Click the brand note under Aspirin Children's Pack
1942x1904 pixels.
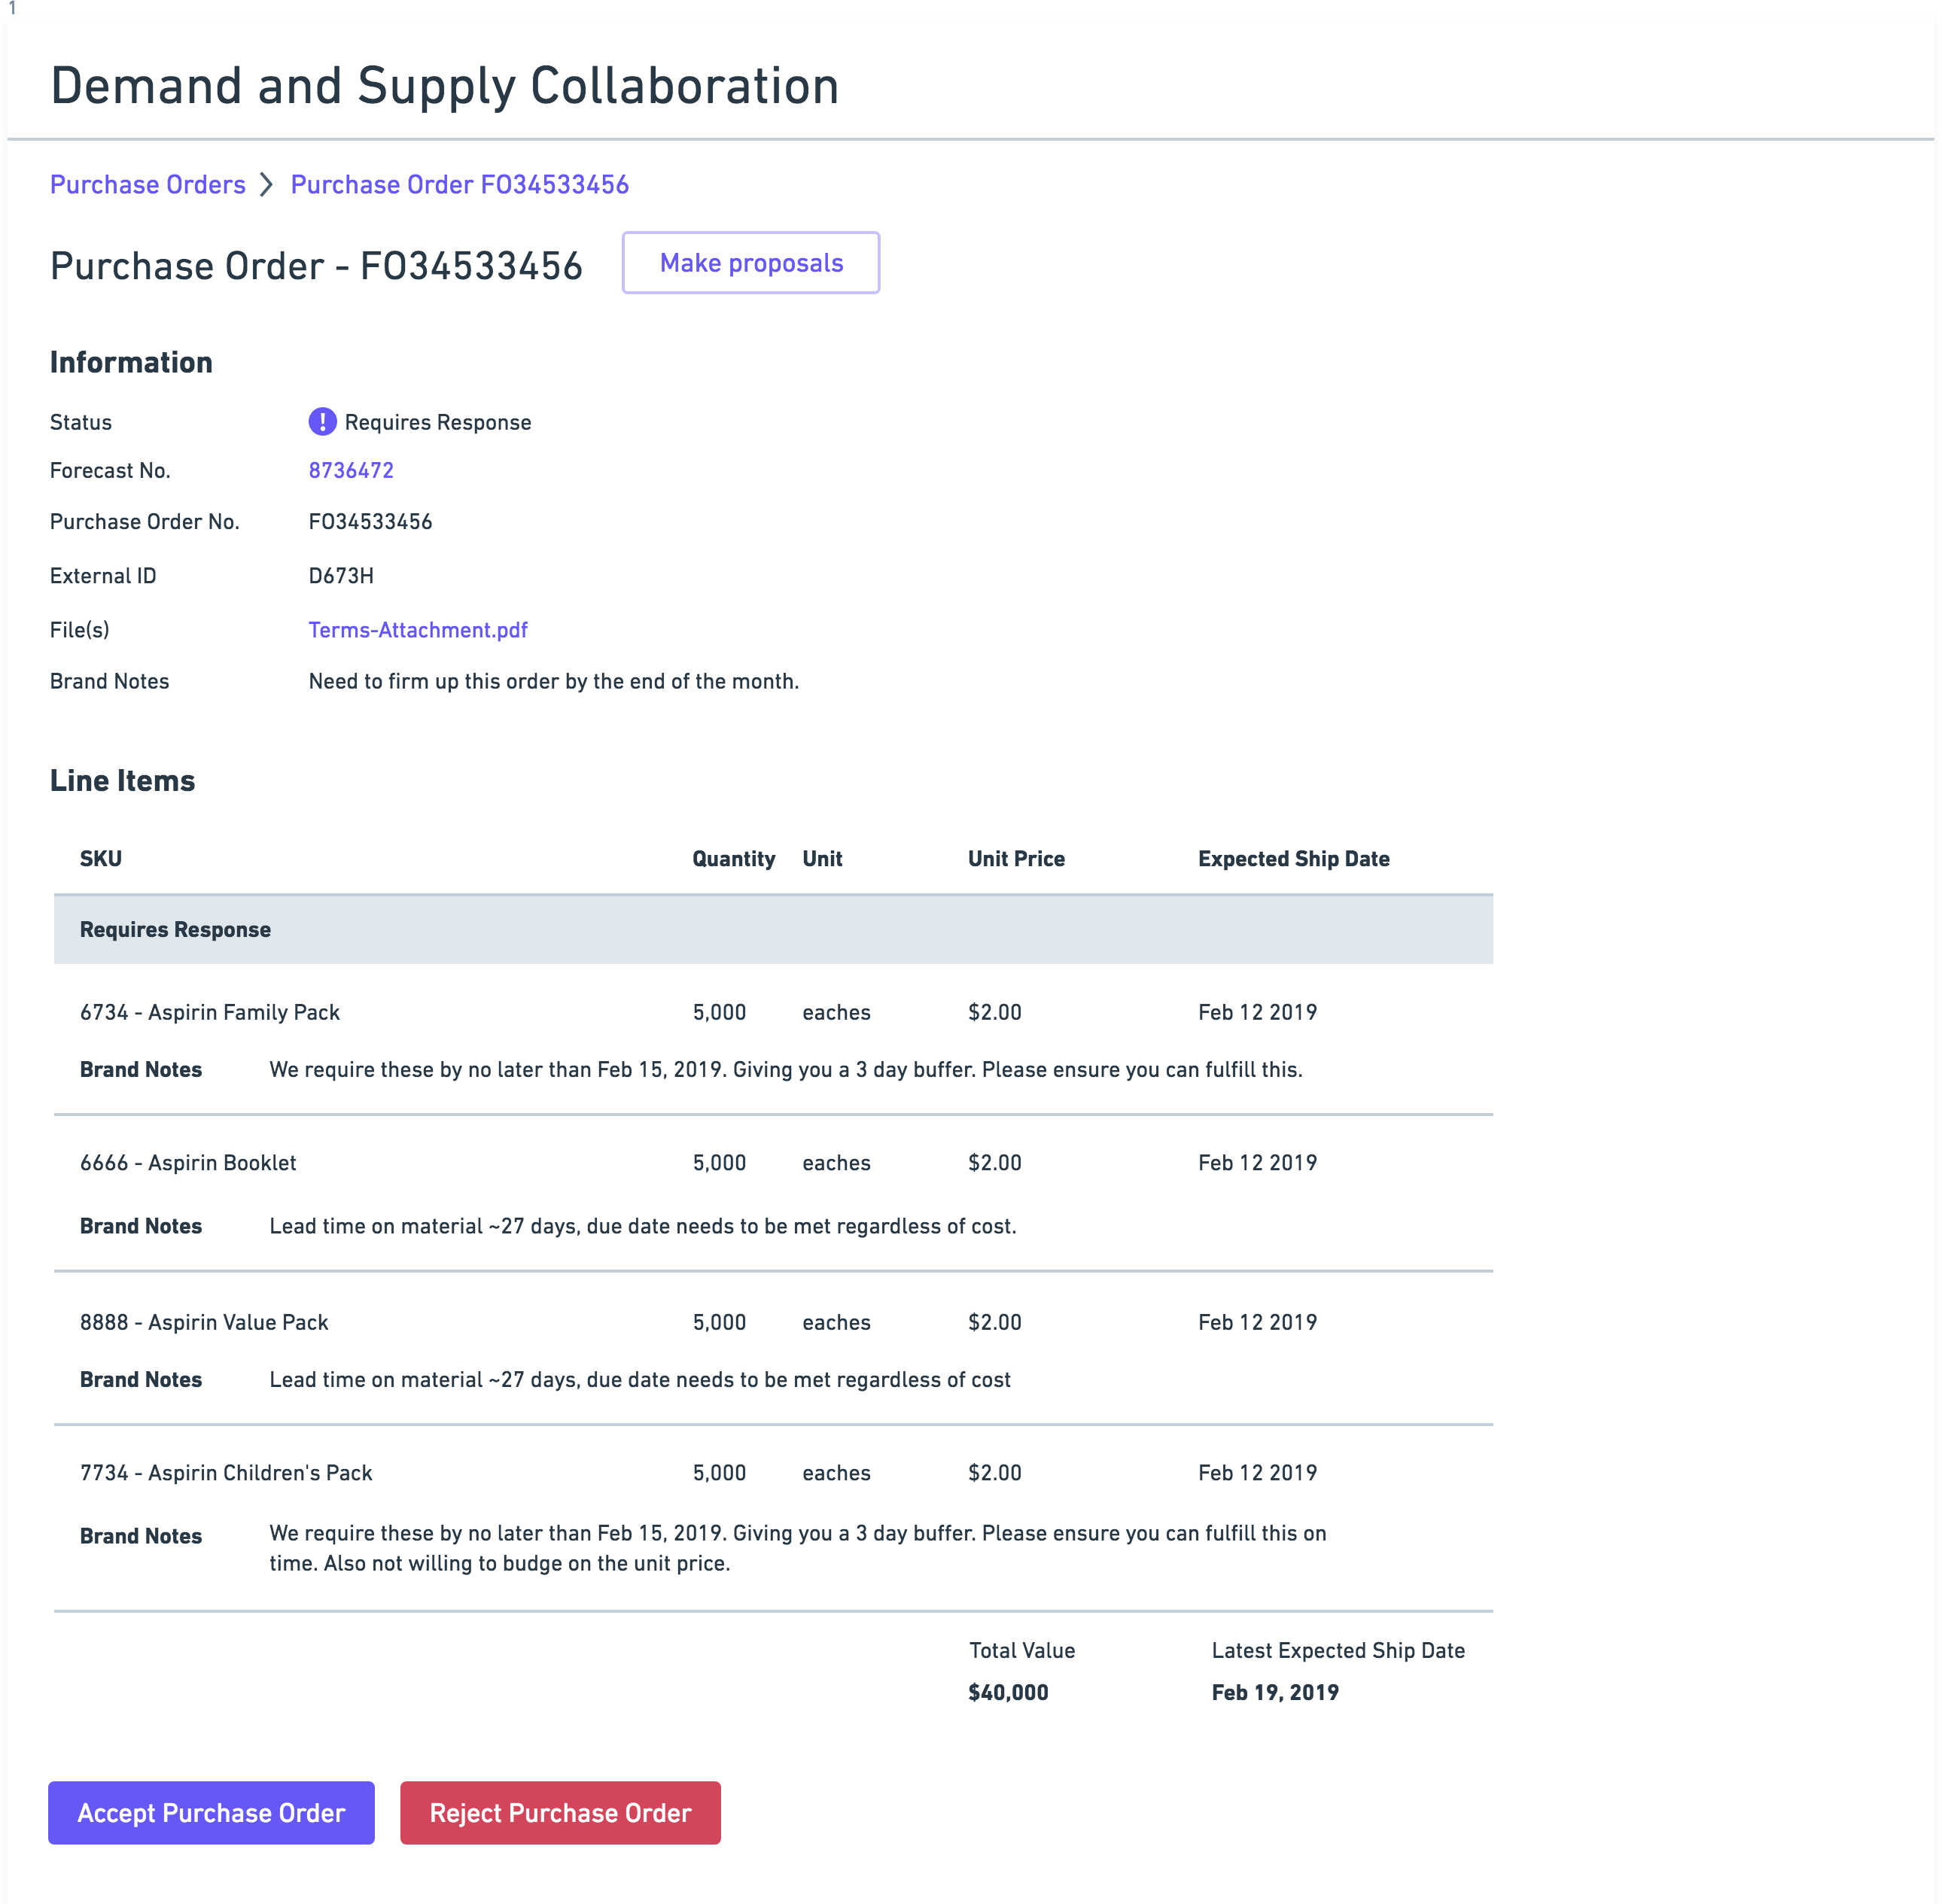(x=798, y=1548)
